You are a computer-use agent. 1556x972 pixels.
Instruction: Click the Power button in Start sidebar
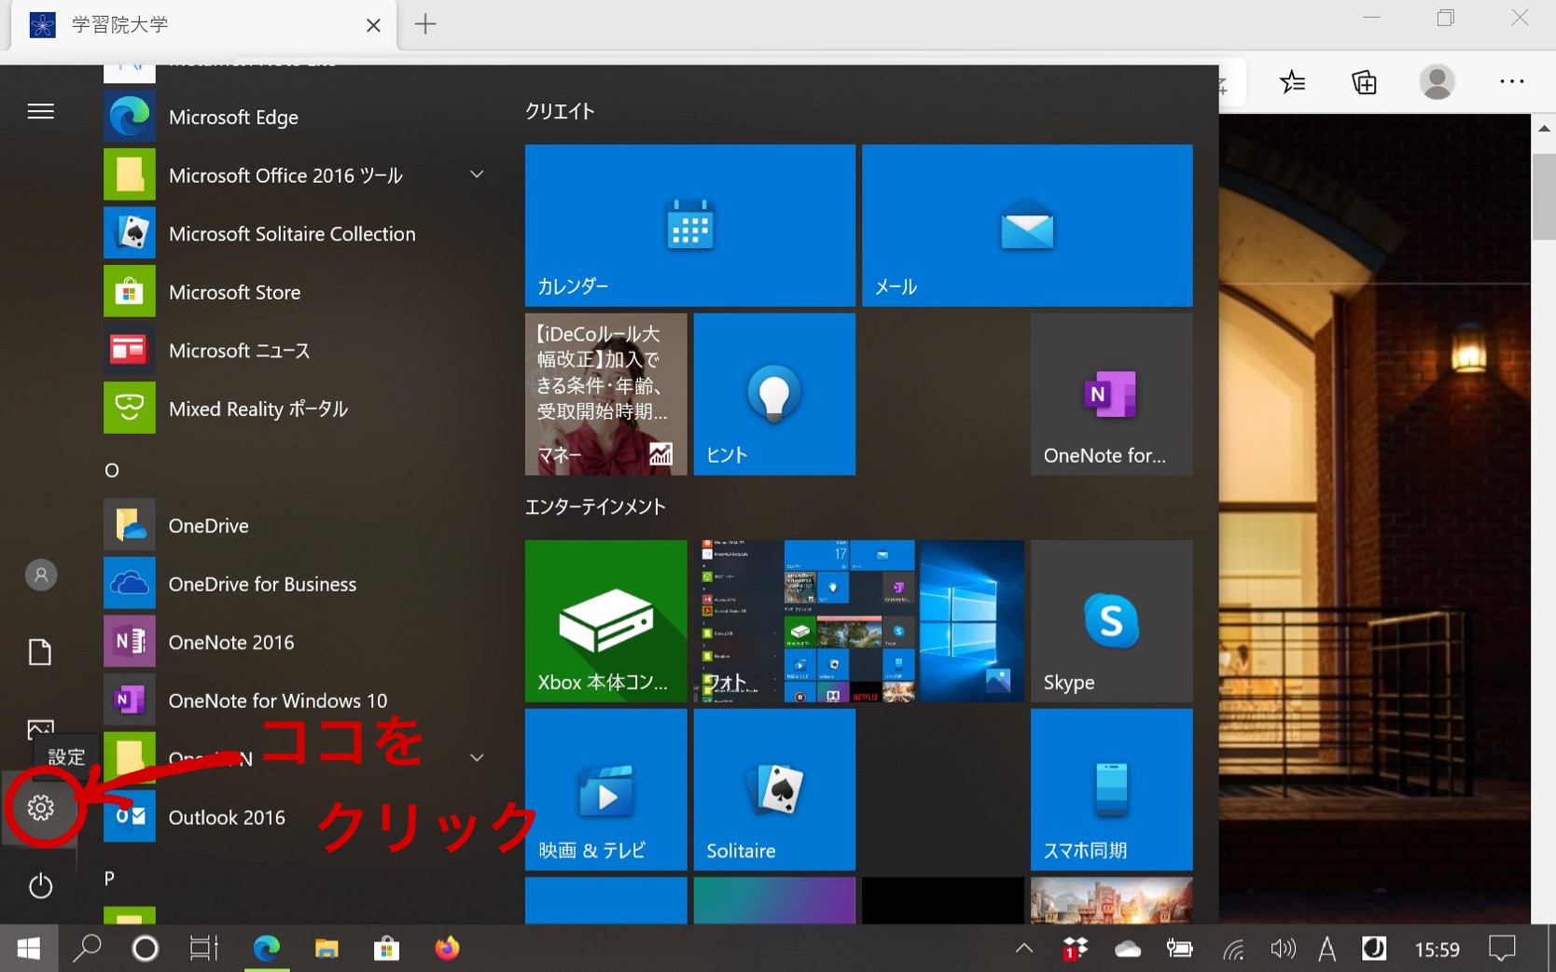point(40,885)
